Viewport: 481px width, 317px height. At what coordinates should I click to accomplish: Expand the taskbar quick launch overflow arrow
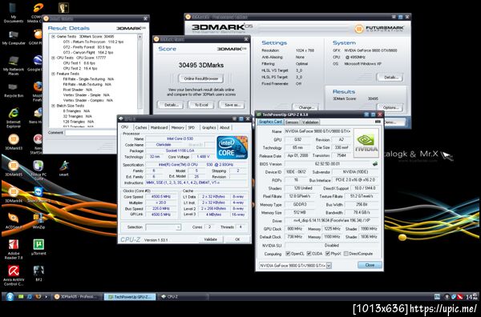click(x=46, y=296)
